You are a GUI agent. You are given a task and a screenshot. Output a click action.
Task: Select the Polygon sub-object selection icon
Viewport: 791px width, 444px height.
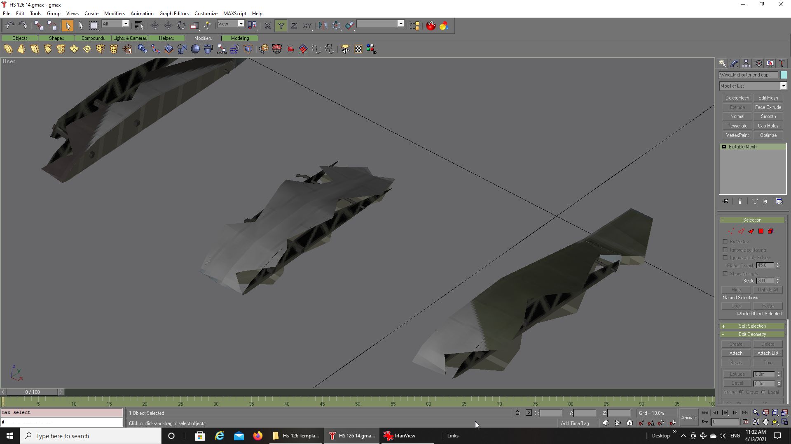pyautogui.click(x=761, y=231)
